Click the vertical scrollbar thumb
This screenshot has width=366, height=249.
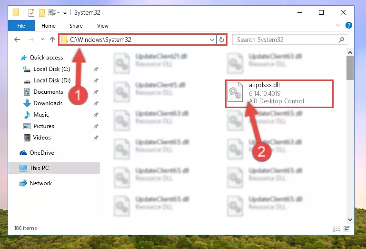click(x=350, y=68)
